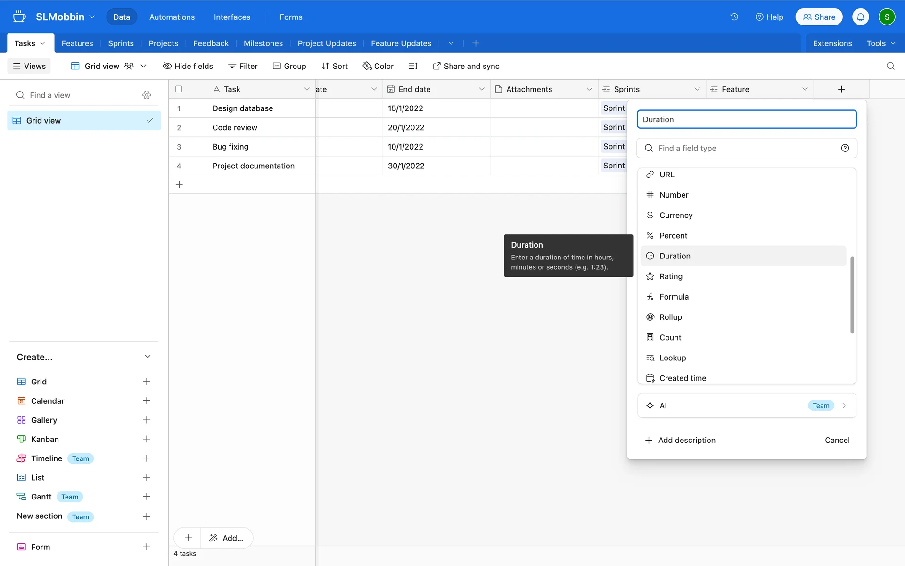Click field type help question icon
This screenshot has width=905, height=566.
pyautogui.click(x=845, y=148)
